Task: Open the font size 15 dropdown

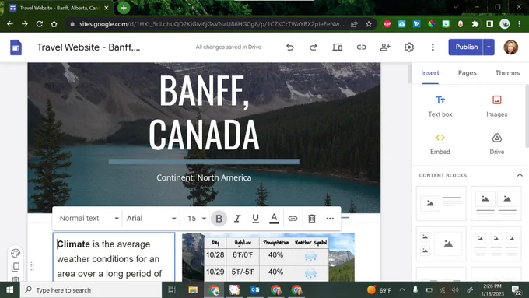Action: (197, 219)
